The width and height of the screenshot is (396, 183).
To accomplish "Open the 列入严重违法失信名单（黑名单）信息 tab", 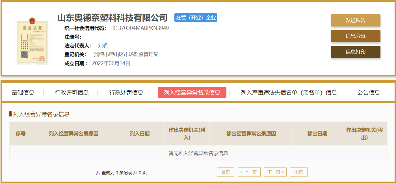I will point(289,92).
